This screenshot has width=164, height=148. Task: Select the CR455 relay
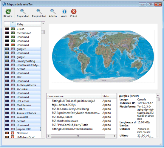[x=22, y=29]
